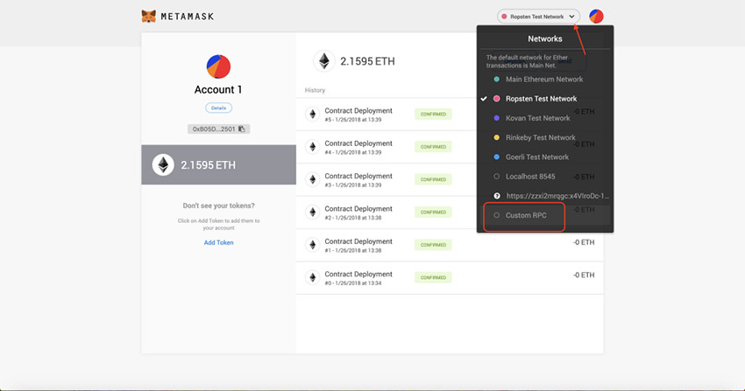Image resolution: width=745 pixels, height=391 pixels.
Task: Click the teal dot of Main Ethereum Network
Action: 496,79
